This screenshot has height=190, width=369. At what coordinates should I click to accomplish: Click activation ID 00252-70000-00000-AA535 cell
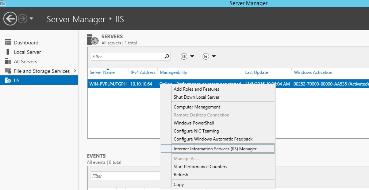tap(331, 84)
